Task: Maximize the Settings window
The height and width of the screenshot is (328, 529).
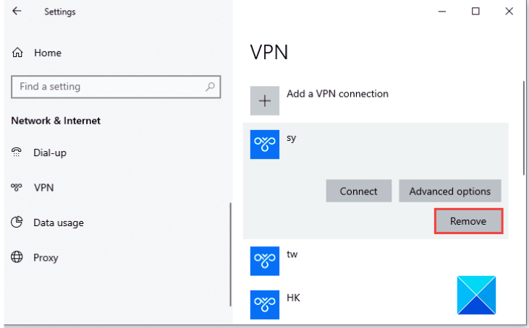Action: tap(475, 12)
